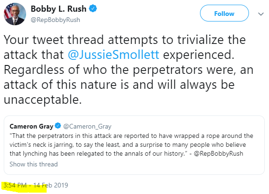Screen dimensions: 269x194
Task: Select Show this thread
Action: 34,164
